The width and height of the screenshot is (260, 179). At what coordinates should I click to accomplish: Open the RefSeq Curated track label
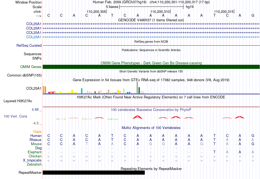coord(29,45)
